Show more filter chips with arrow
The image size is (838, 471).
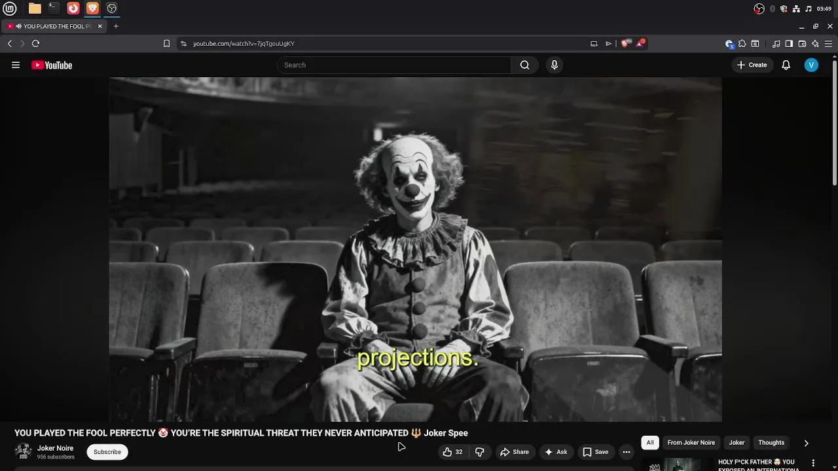pos(806,443)
